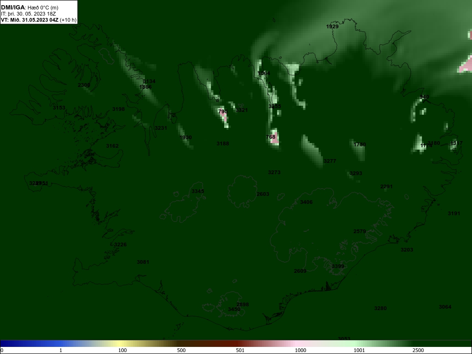Click the color scale label 500

coord(181,350)
